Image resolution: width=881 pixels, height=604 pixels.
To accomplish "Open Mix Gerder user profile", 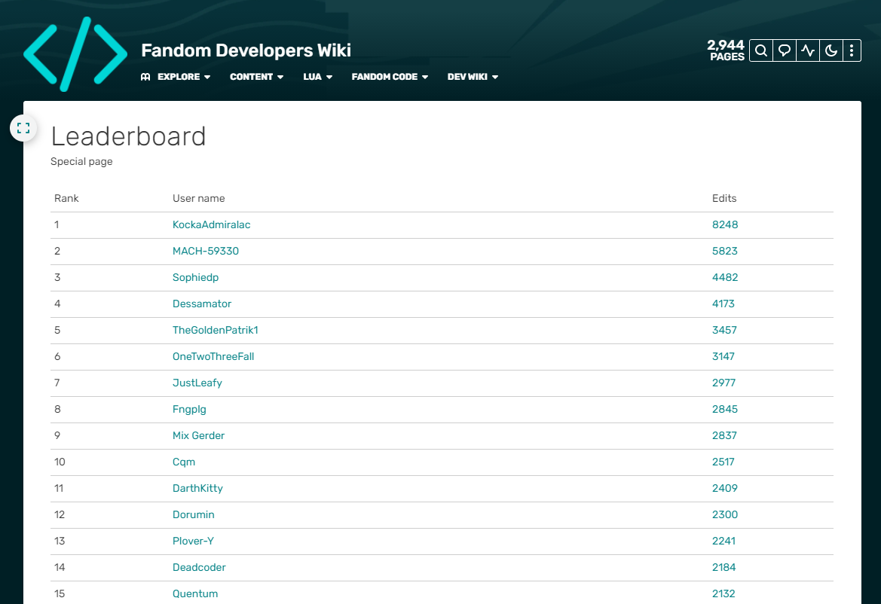I will point(198,435).
